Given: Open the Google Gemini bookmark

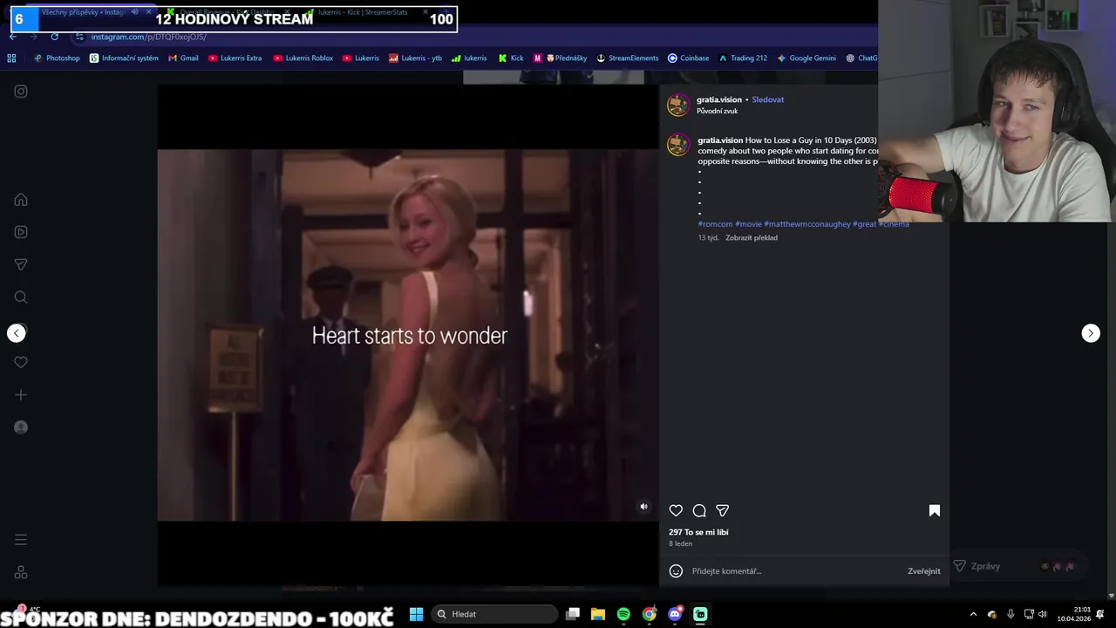Looking at the screenshot, I should tap(806, 58).
